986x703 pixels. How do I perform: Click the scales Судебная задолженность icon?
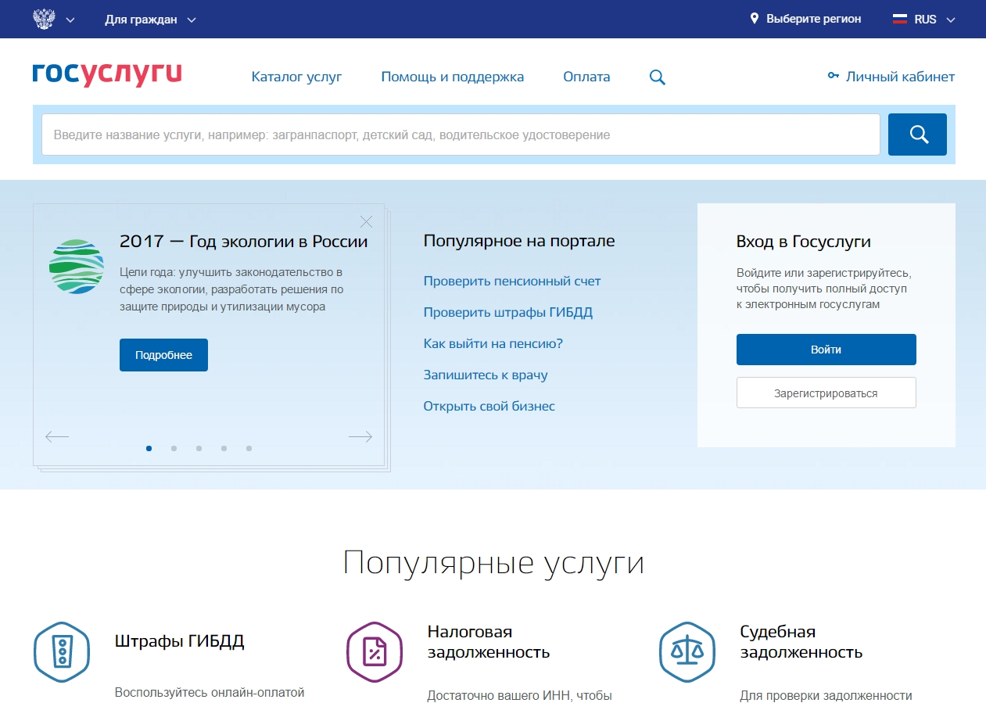pyautogui.click(x=687, y=651)
